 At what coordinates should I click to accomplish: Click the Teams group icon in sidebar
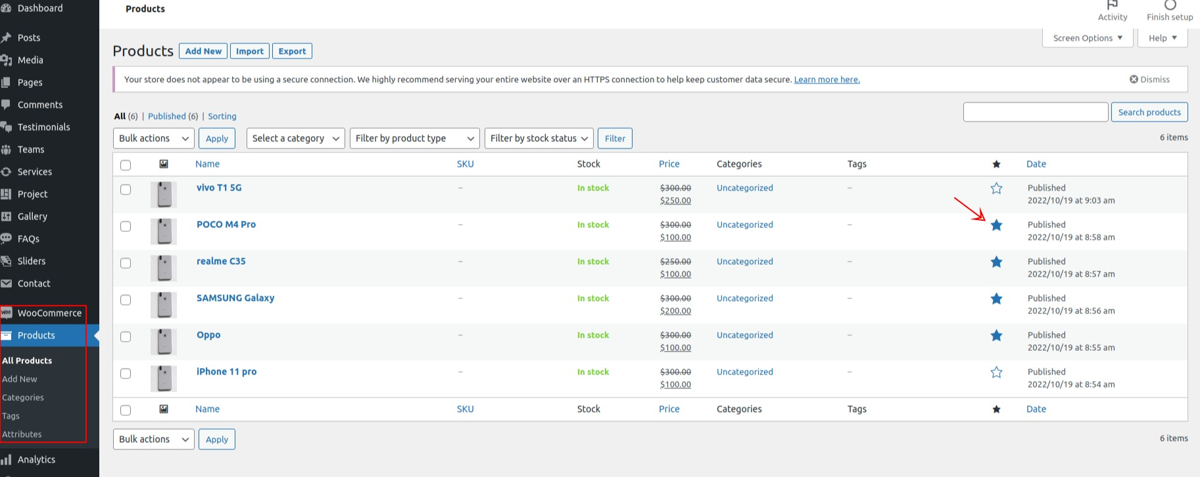click(x=7, y=149)
